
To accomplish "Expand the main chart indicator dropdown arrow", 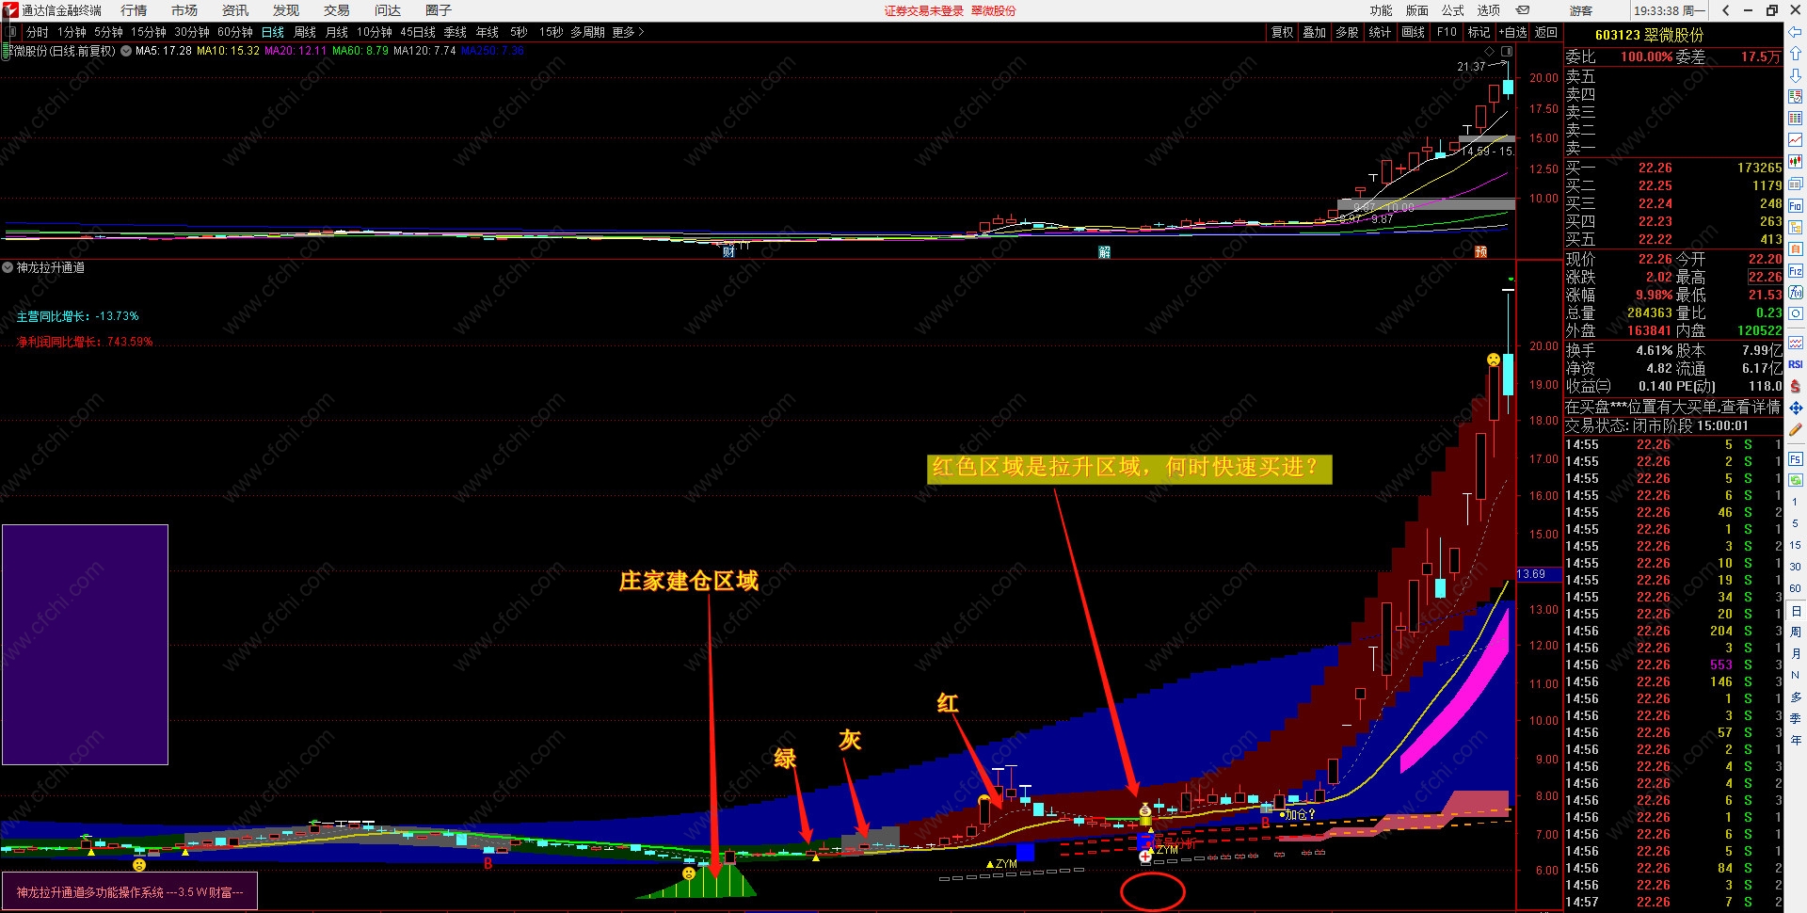I will click(126, 51).
